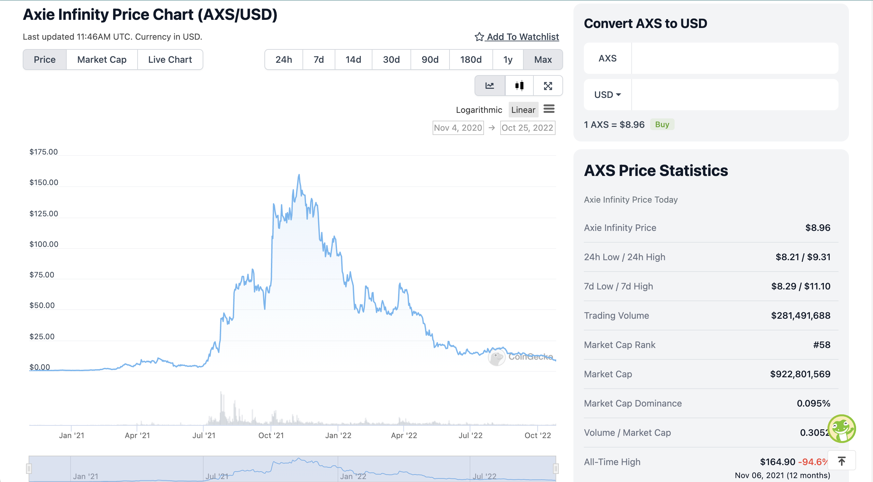
Task: Open chart hamburger menu
Action: 549,109
